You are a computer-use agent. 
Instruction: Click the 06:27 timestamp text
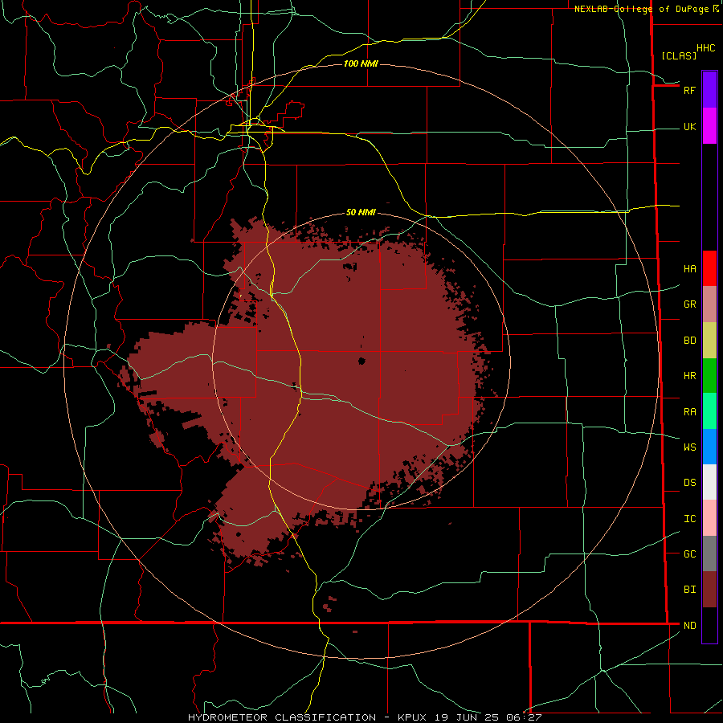pyautogui.click(x=523, y=717)
